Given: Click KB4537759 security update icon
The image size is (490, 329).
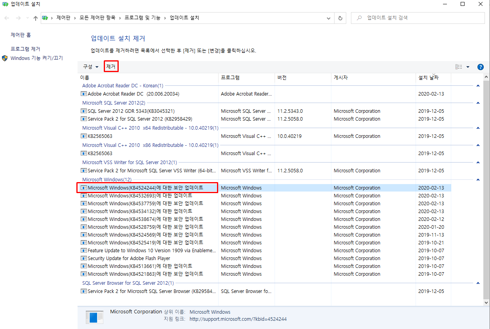Looking at the screenshot, I should tap(83, 204).
